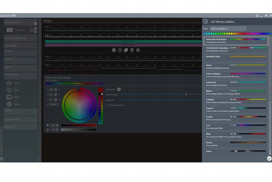Confirm LED mode with the checkmark icon
Screen dimensions: 272x182
(x=269, y=159)
